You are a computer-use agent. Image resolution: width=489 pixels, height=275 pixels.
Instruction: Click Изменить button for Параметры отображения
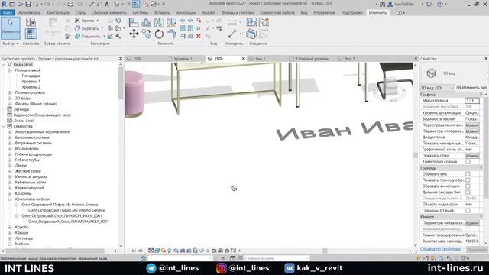472,131
